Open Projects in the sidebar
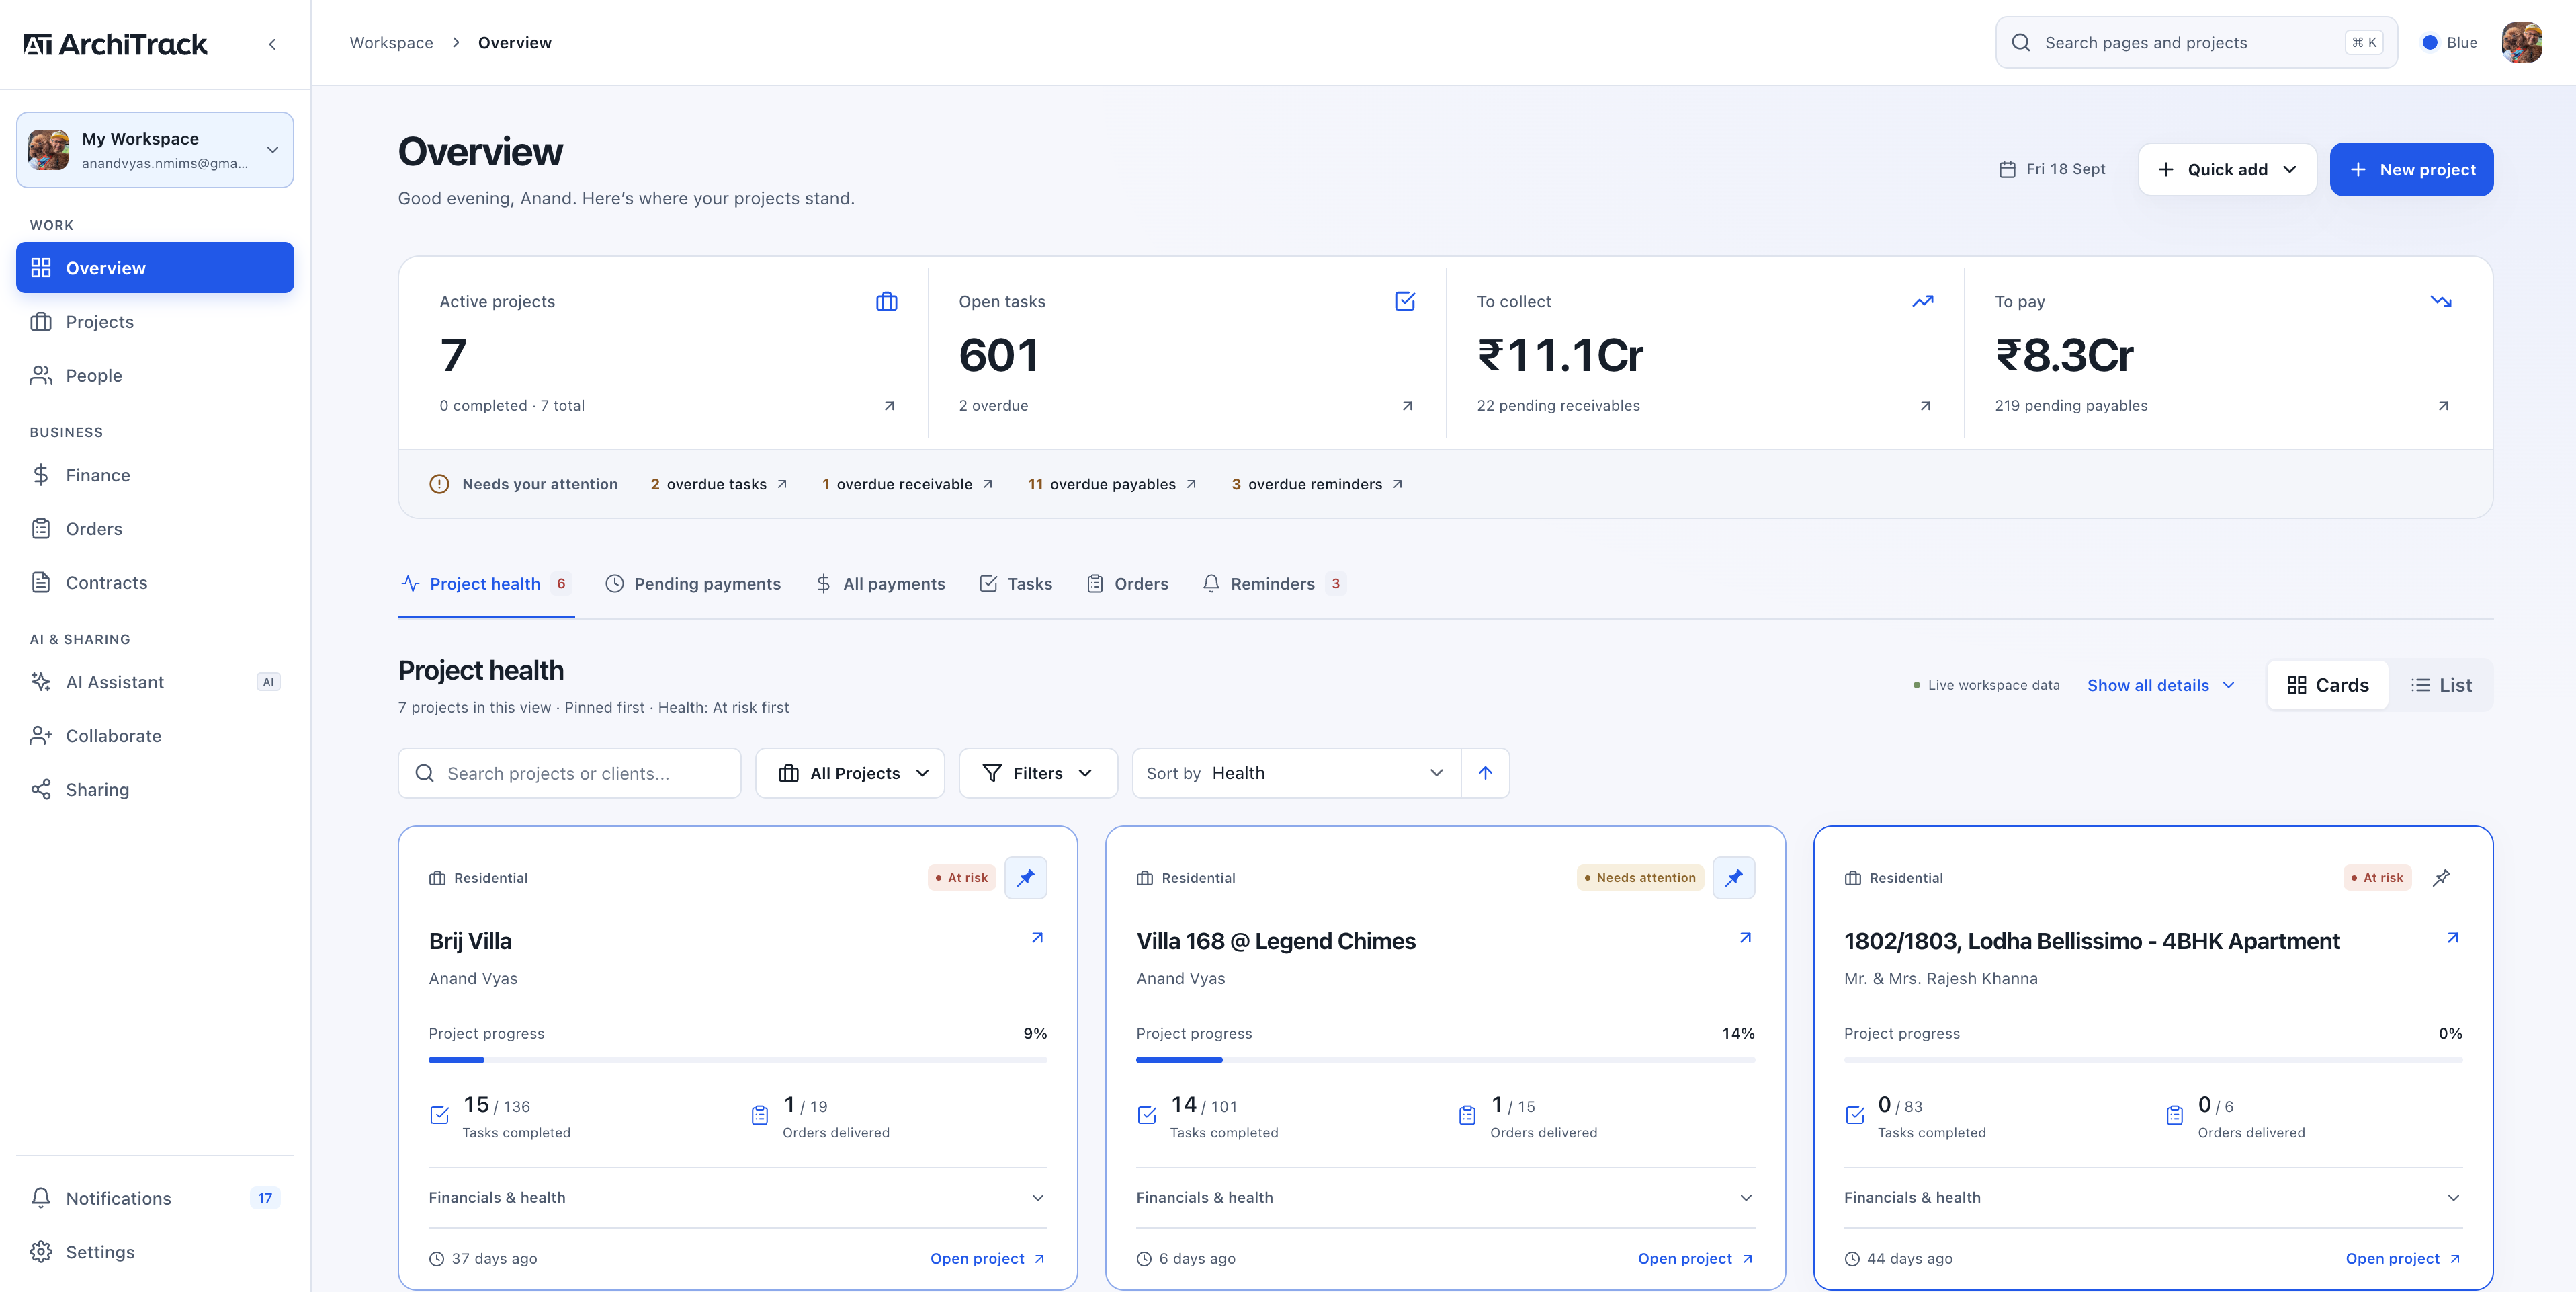This screenshot has width=2576, height=1292. tap(155, 321)
